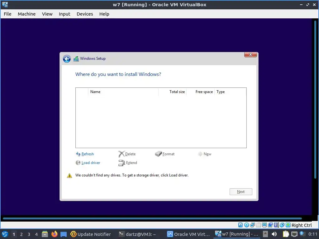
Task: Click the update notification tray icon
Action: [302, 233]
